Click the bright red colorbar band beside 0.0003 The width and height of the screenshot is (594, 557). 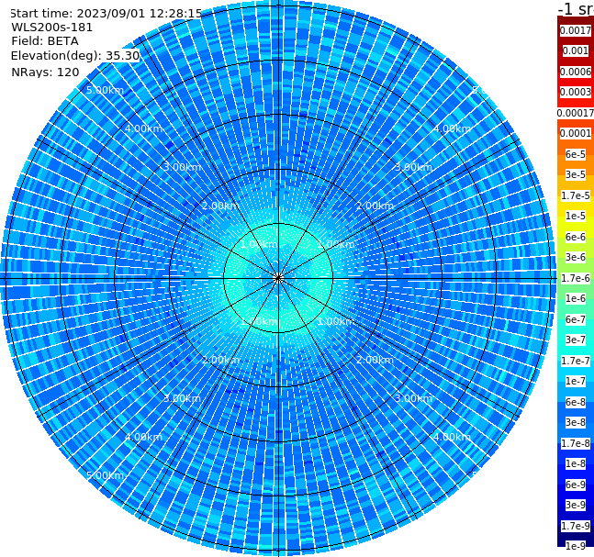pyautogui.click(x=576, y=102)
